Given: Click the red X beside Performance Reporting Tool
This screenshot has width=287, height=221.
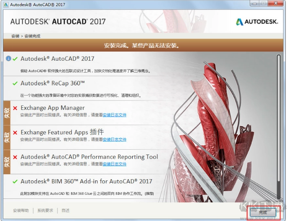Looking at the screenshot, I should pyautogui.click(x=15, y=157).
